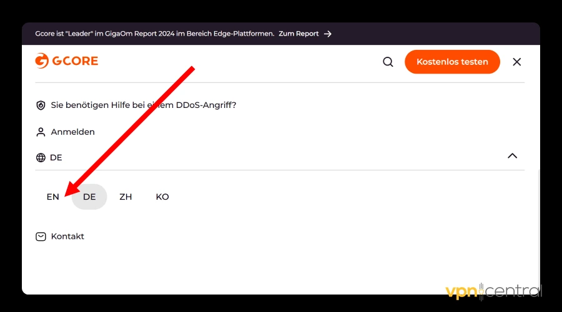
Task: Select the highlighted DE language option
Action: tap(89, 197)
